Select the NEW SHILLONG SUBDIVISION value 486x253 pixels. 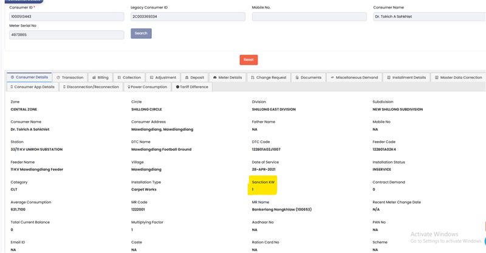(398, 109)
